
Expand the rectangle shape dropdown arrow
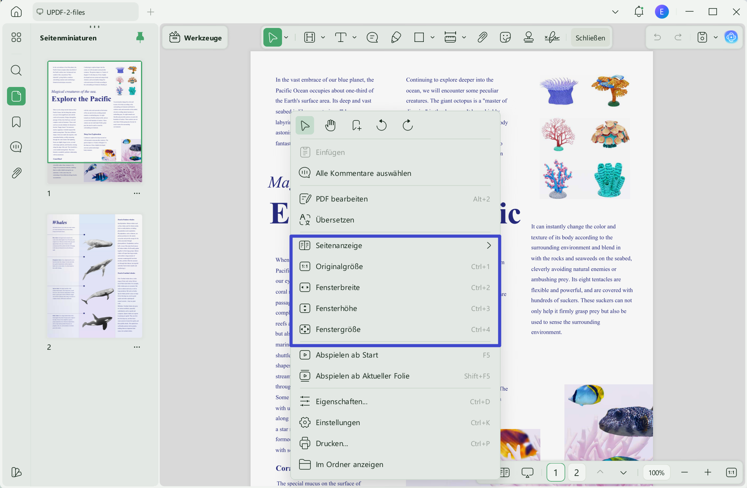click(432, 37)
